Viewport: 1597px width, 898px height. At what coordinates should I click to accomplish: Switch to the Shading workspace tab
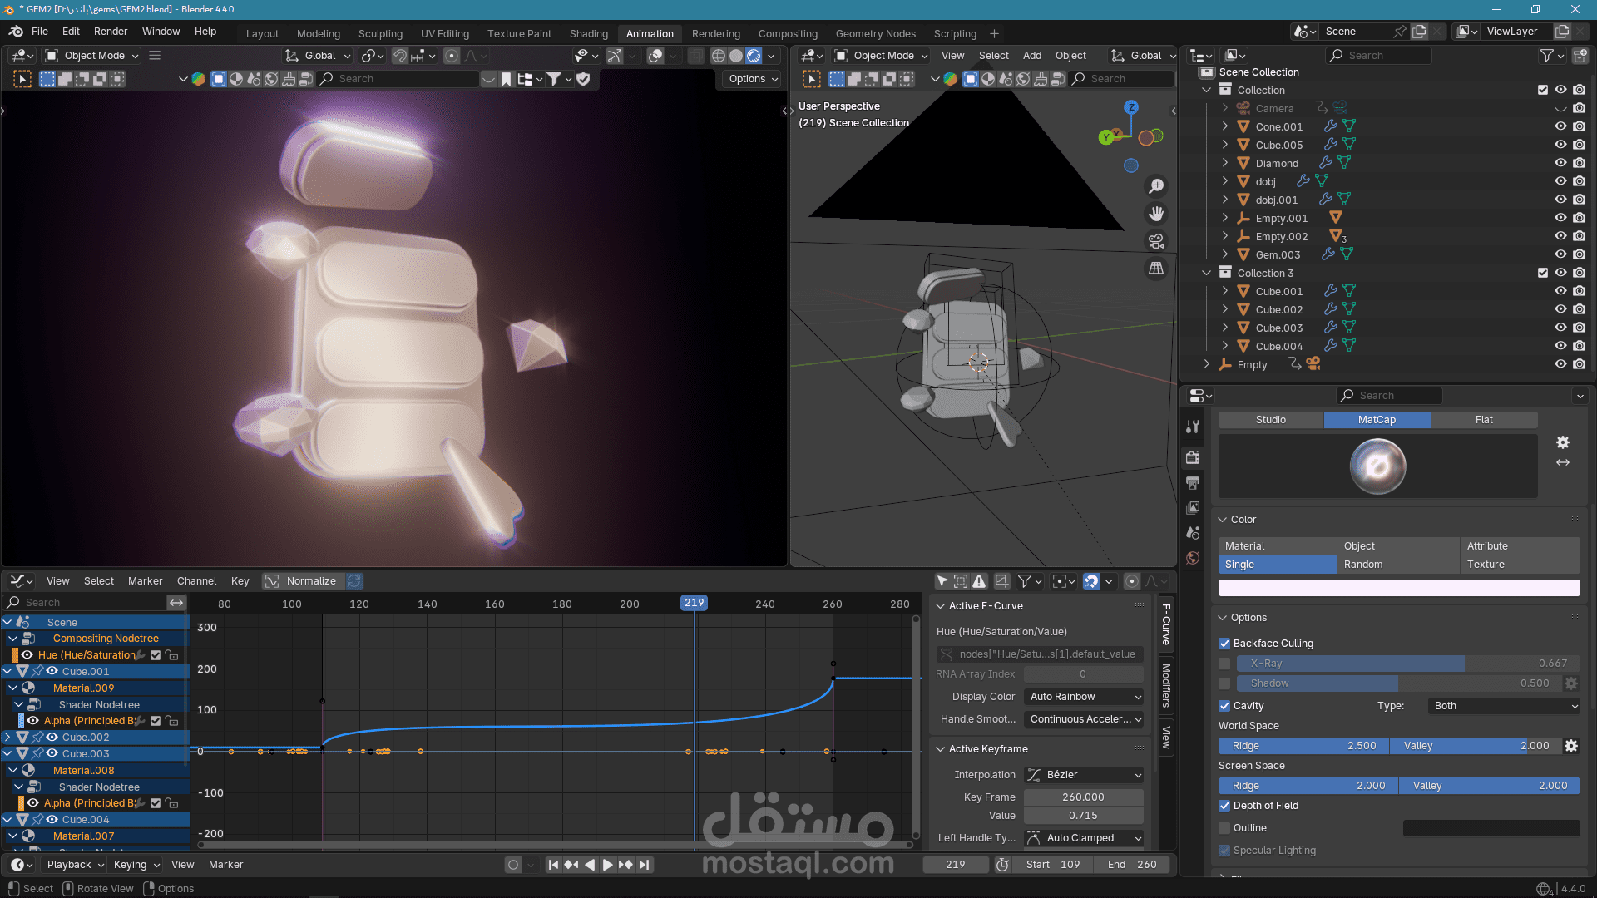[588, 33]
